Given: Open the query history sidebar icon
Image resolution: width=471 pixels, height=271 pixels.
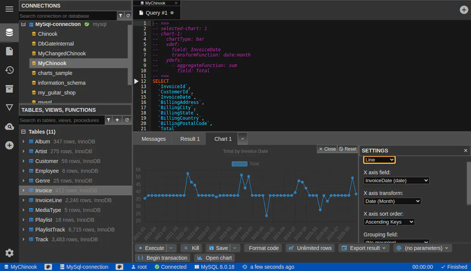Looking at the screenshot, I should point(9,70).
